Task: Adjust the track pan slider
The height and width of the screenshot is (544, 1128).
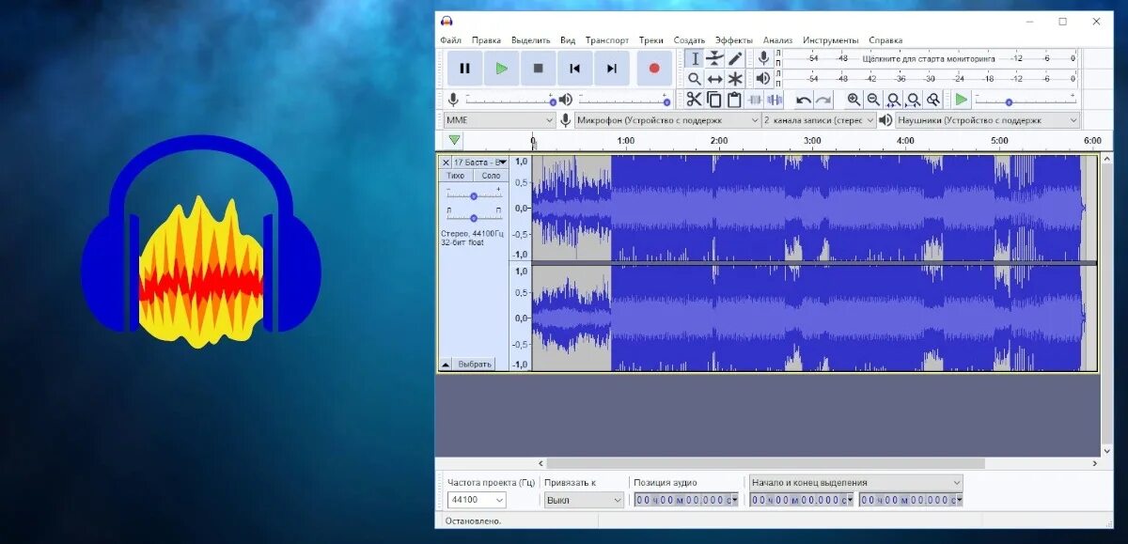Action: tap(474, 217)
